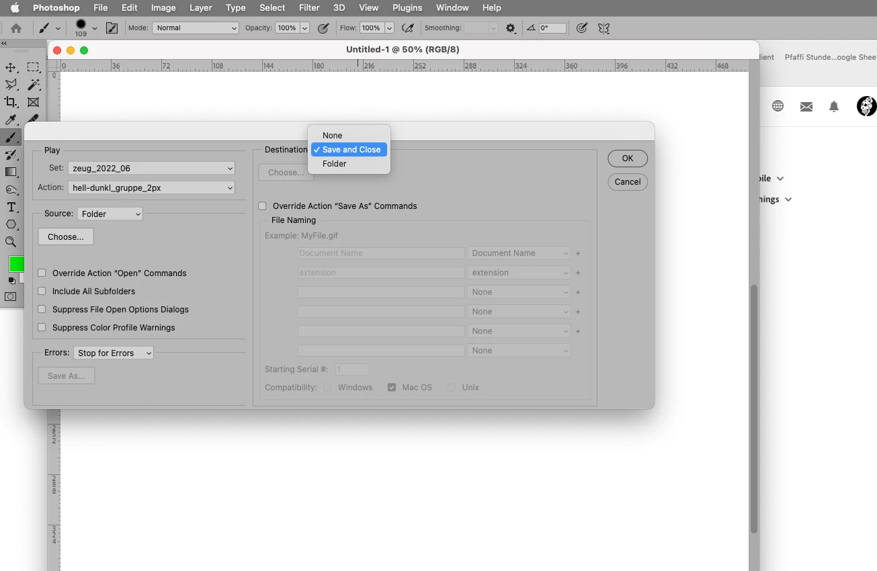
Task: Select the Dodge tool
Action: click(11, 189)
